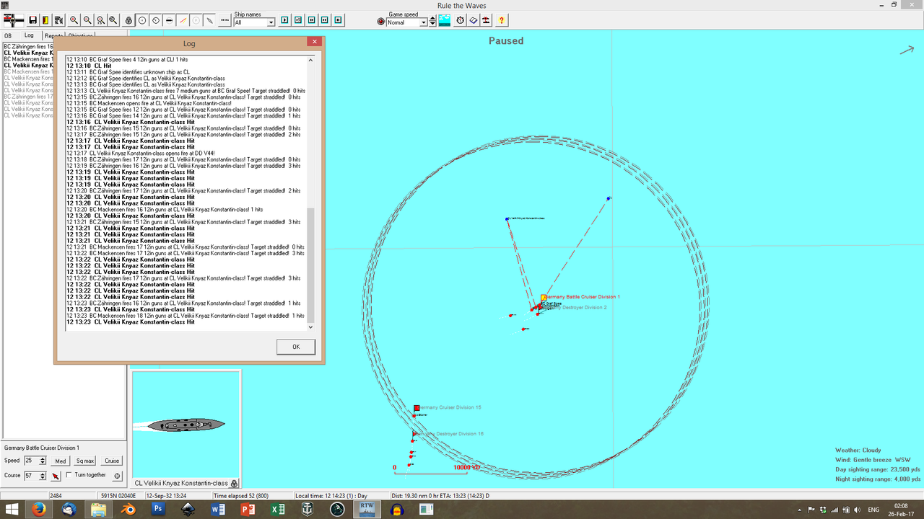Click the red Game speed indicator toggle
This screenshot has width=924, height=519.
(x=380, y=21)
